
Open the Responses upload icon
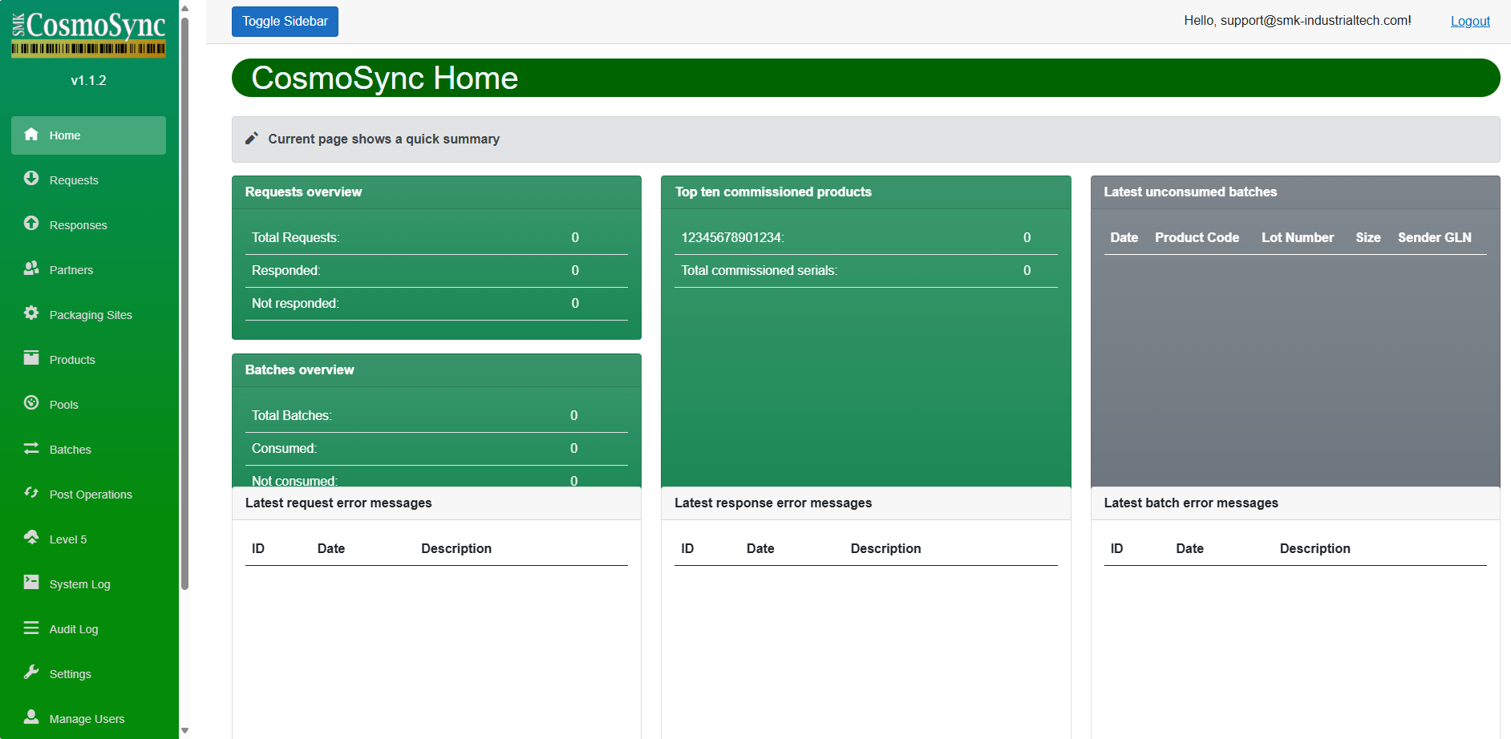[x=31, y=224]
